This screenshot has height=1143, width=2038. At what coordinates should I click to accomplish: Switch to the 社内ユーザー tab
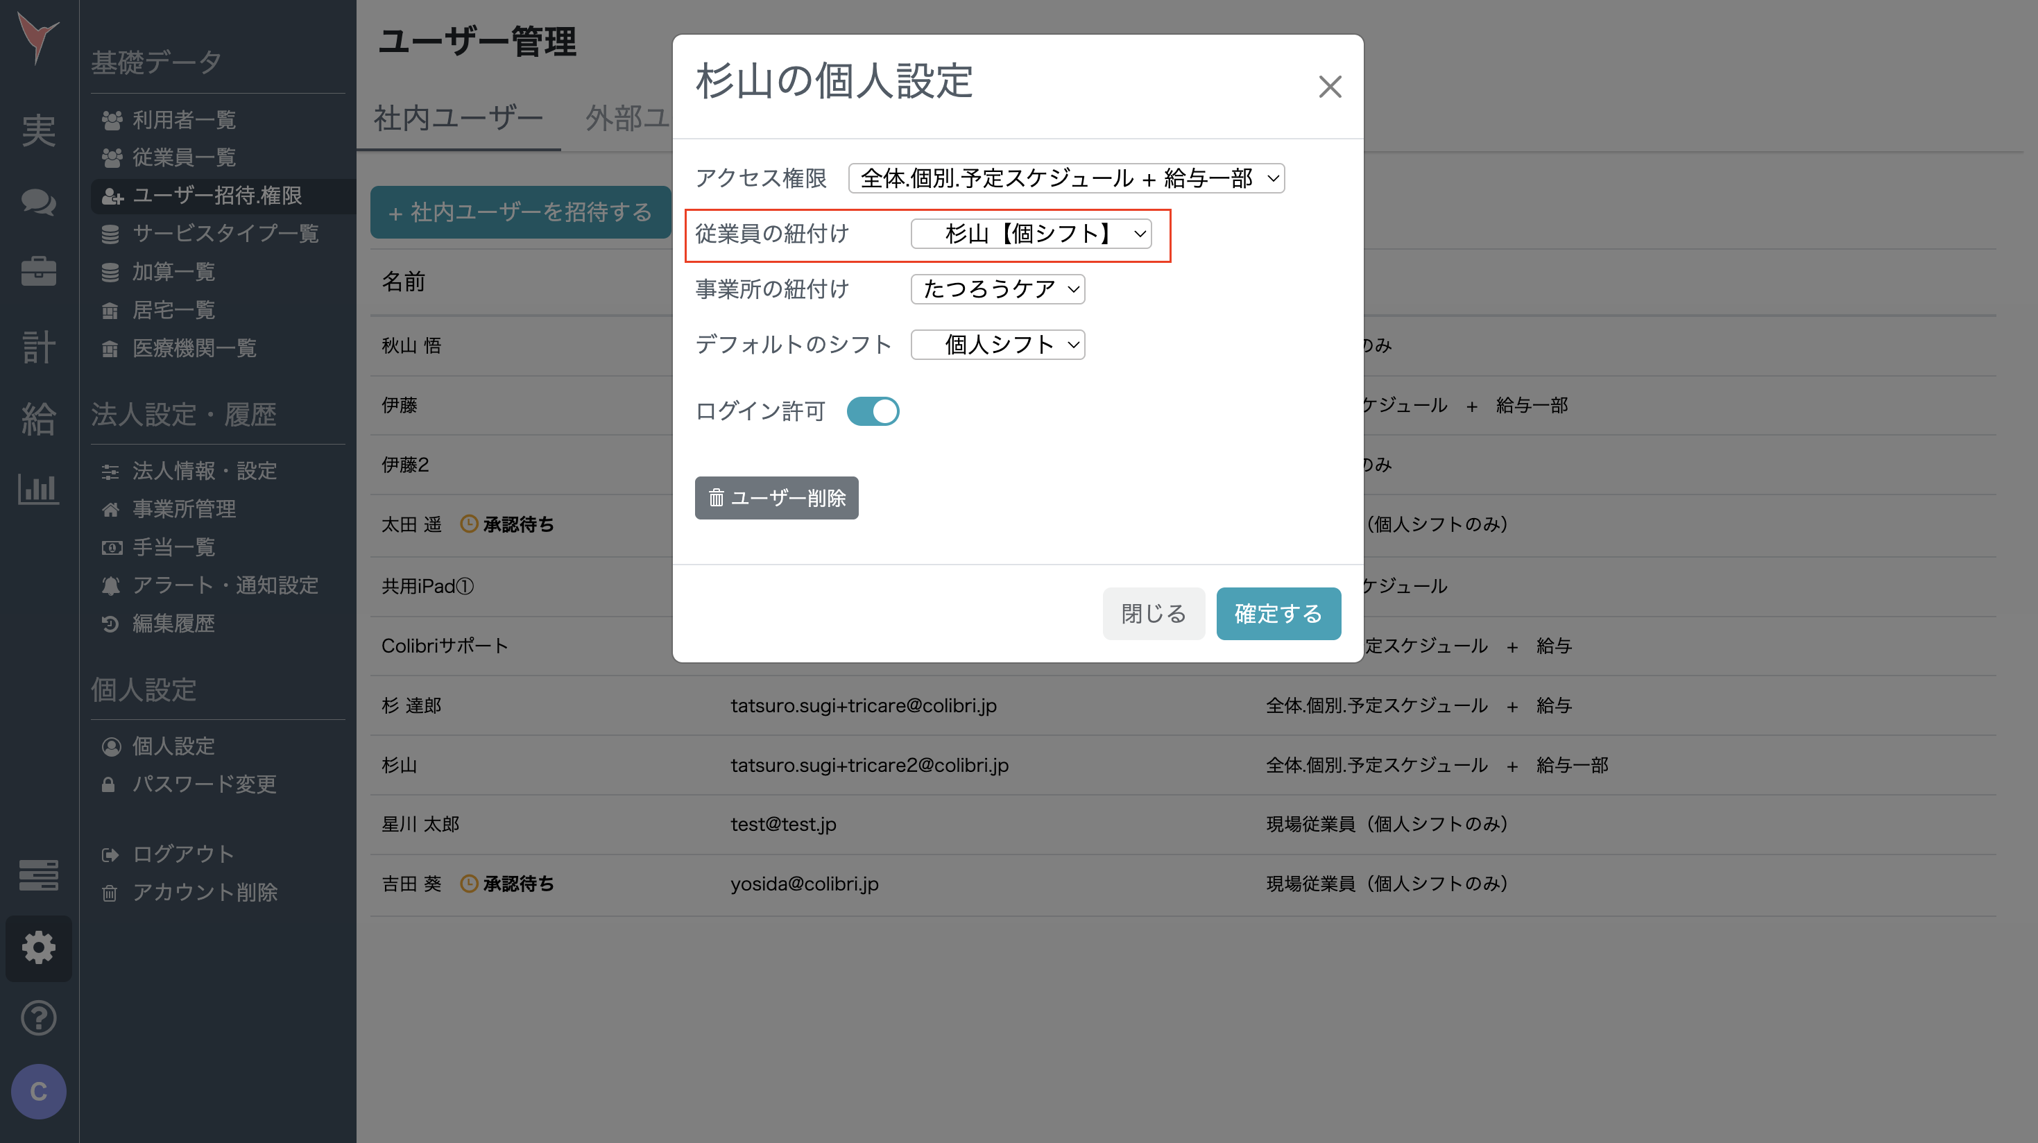click(459, 119)
